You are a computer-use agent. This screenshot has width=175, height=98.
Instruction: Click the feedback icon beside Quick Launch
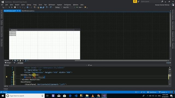139,1
